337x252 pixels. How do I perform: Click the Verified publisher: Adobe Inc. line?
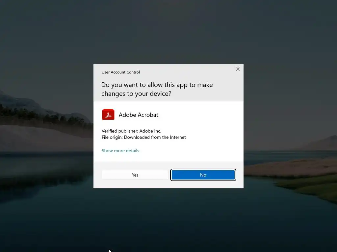131,131
